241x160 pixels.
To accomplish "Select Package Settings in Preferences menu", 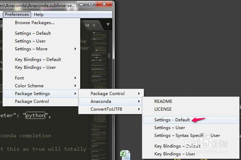I will pyautogui.click(x=41, y=94).
